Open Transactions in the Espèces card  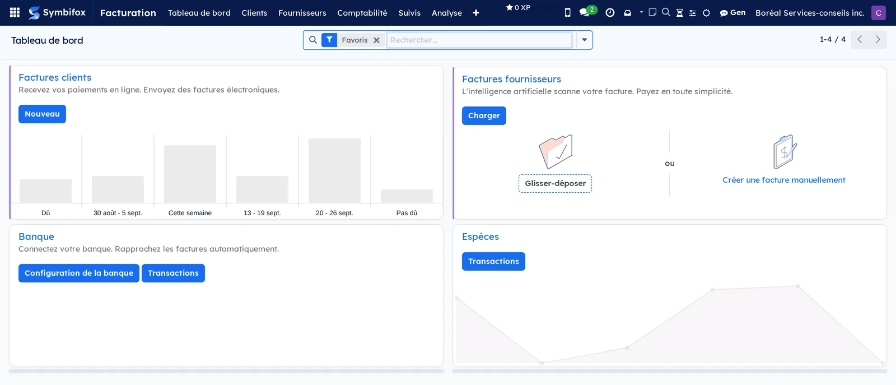[493, 261]
